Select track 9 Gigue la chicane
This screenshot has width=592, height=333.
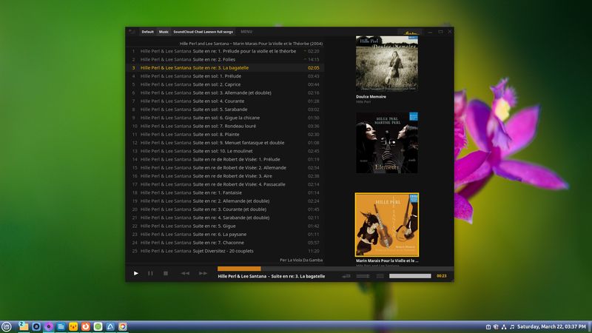(226, 118)
